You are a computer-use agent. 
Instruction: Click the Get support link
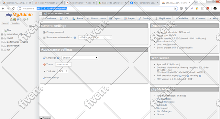tap(162, 108)
